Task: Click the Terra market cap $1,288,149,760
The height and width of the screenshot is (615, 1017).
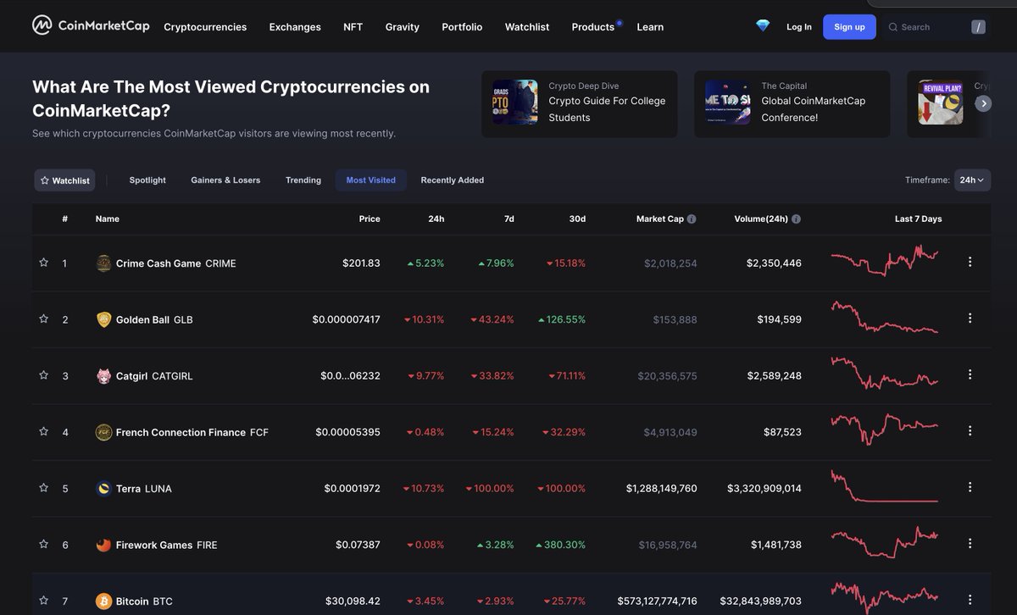Action: tap(662, 489)
